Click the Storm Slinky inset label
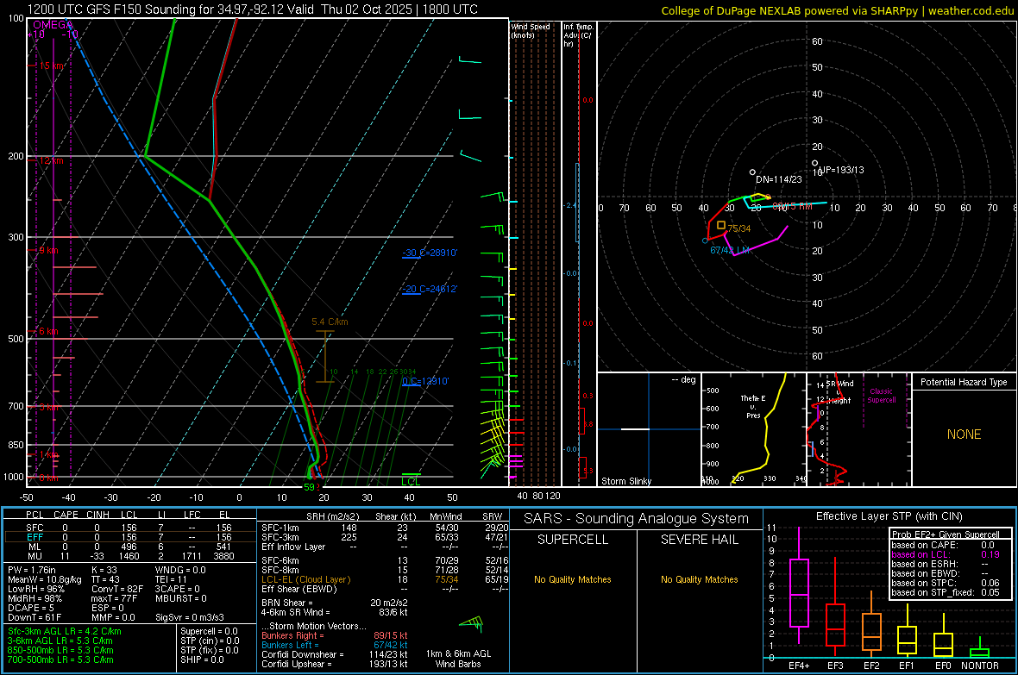The width and height of the screenshot is (1018, 675). (x=625, y=481)
